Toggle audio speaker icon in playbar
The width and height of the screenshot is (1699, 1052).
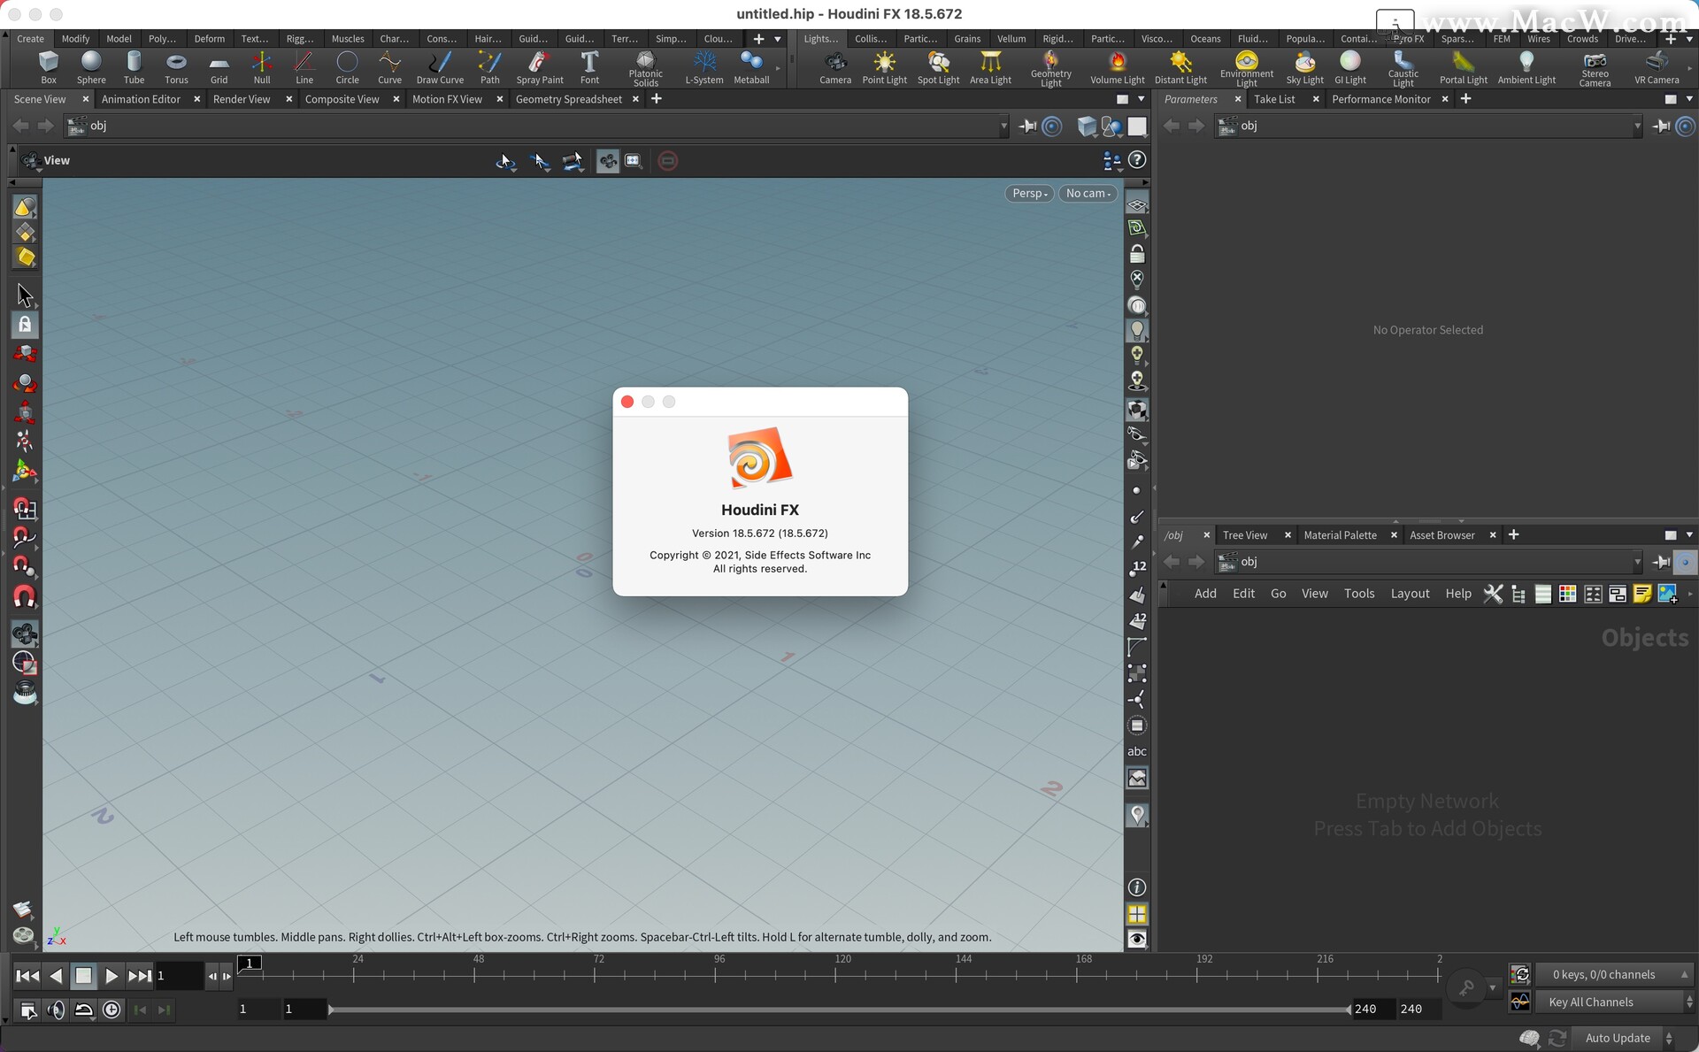pyautogui.click(x=56, y=1010)
